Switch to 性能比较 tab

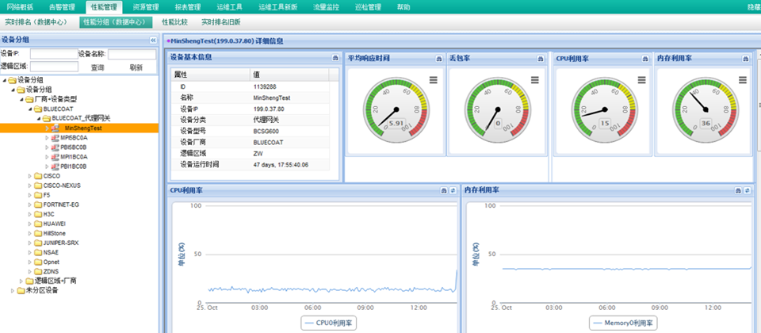pyautogui.click(x=174, y=22)
